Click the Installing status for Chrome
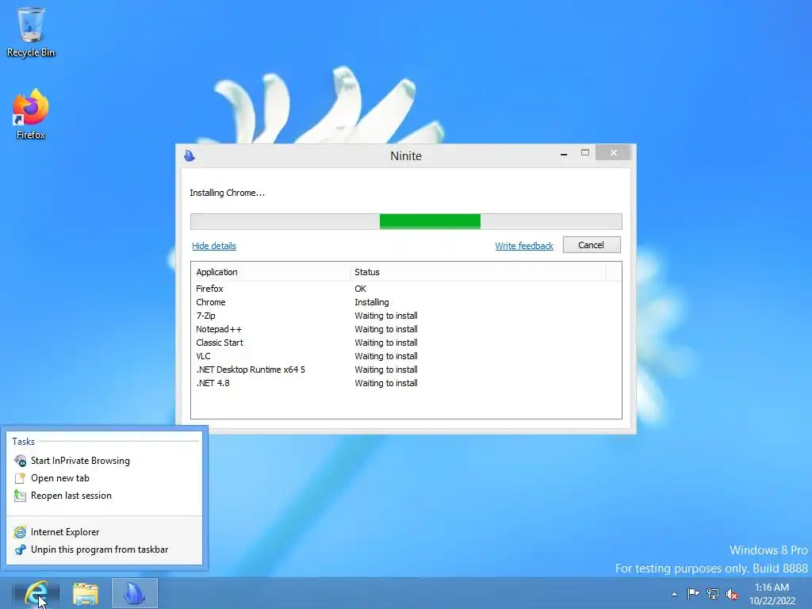The image size is (812, 609). click(x=372, y=302)
